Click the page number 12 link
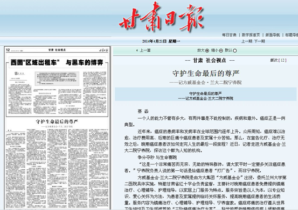 coord(282,60)
